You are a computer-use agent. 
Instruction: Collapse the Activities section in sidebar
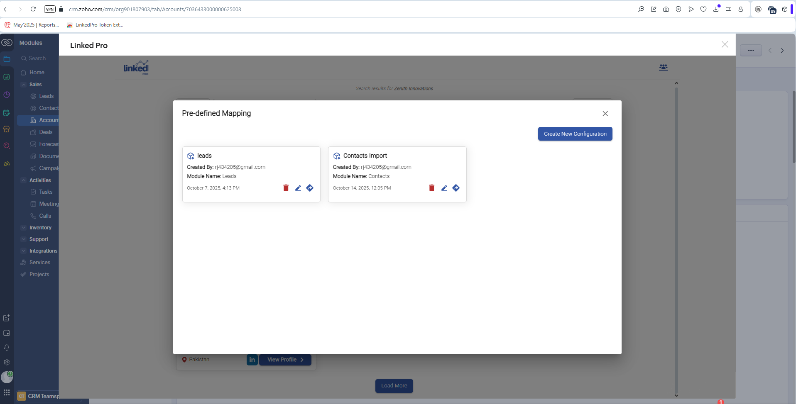click(x=24, y=180)
